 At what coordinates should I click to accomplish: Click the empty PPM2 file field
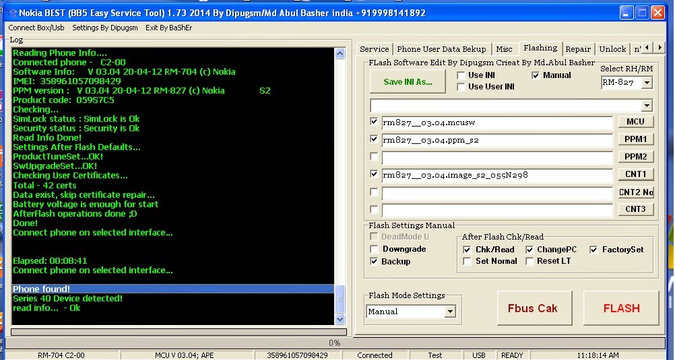497,157
